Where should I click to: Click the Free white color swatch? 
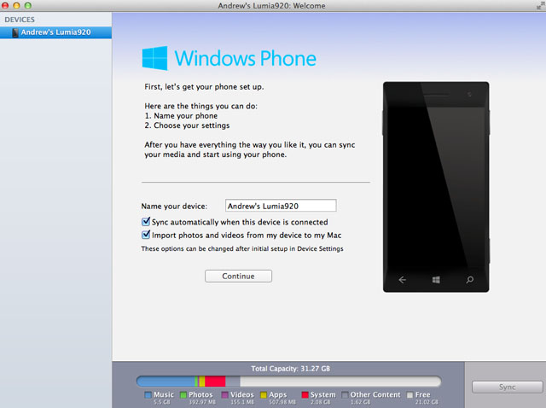point(409,394)
